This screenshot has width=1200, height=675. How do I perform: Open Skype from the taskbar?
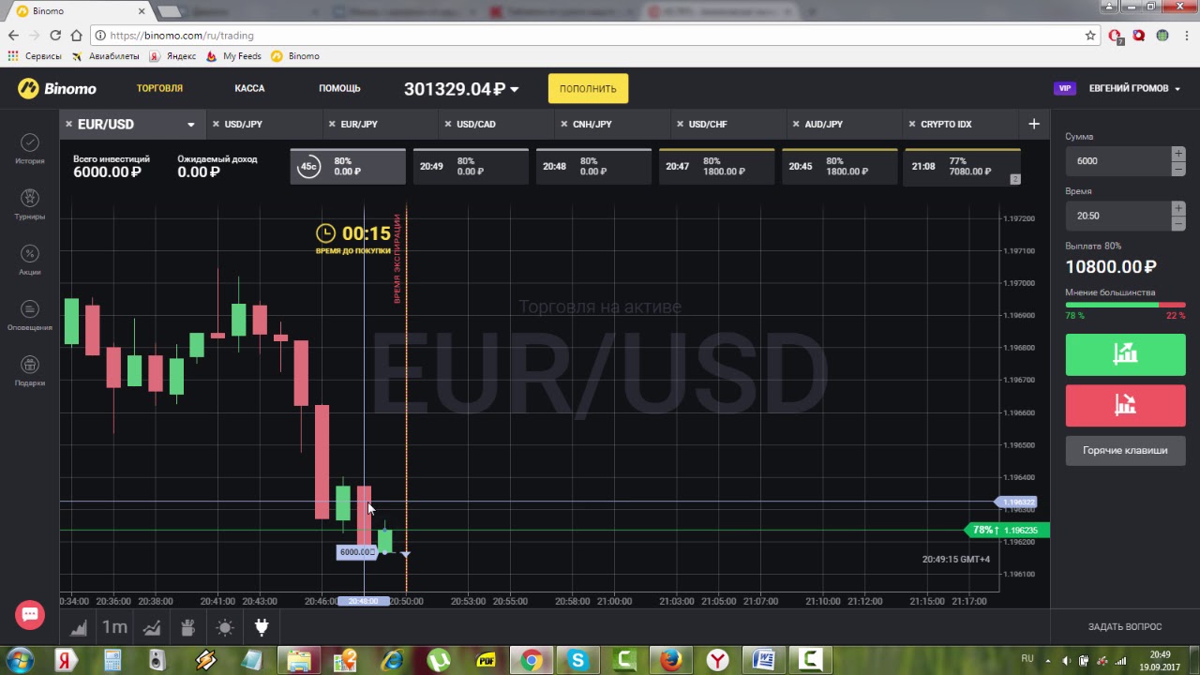pyautogui.click(x=578, y=660)
